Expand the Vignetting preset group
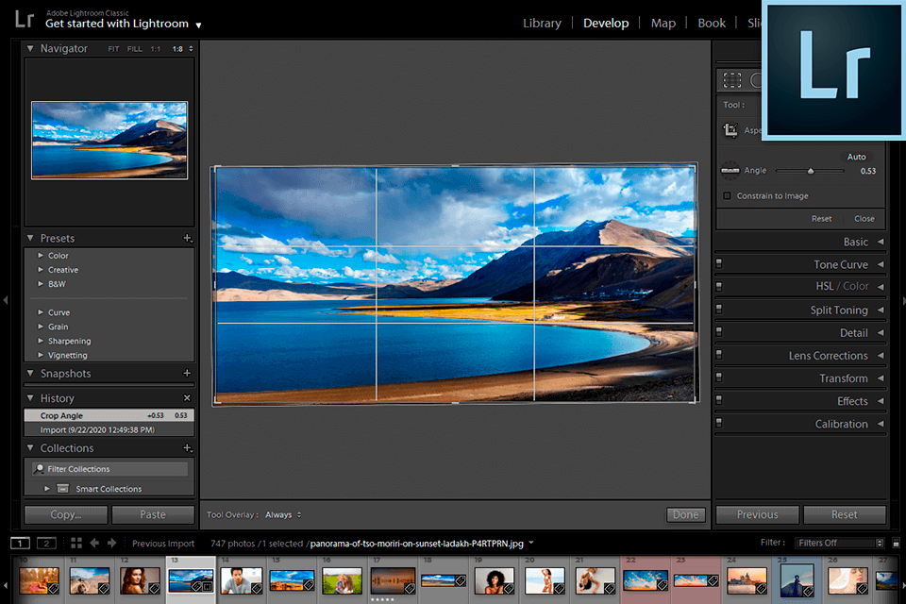906x604 pixels. tap(41, 355)
